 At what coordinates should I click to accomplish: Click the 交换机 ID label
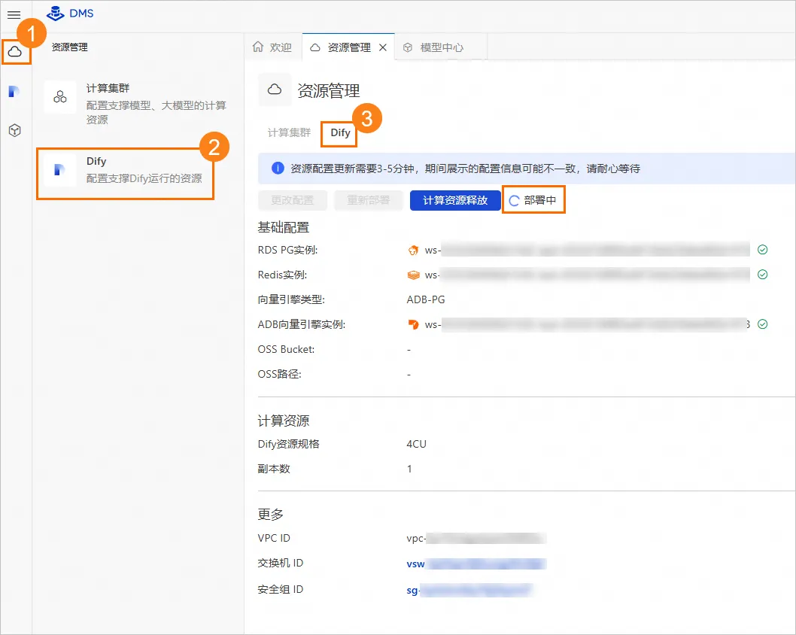click(x=280, y=563)
